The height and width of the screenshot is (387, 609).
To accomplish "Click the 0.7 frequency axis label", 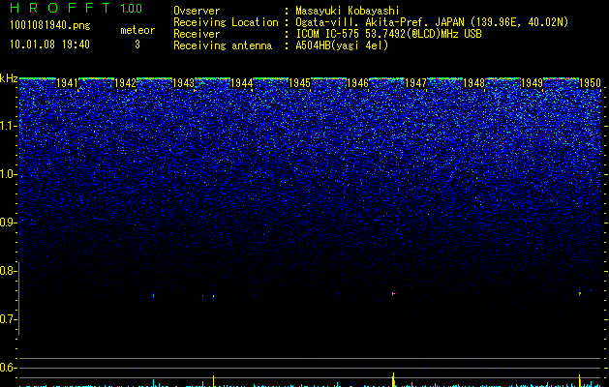I will click(7, 319).
